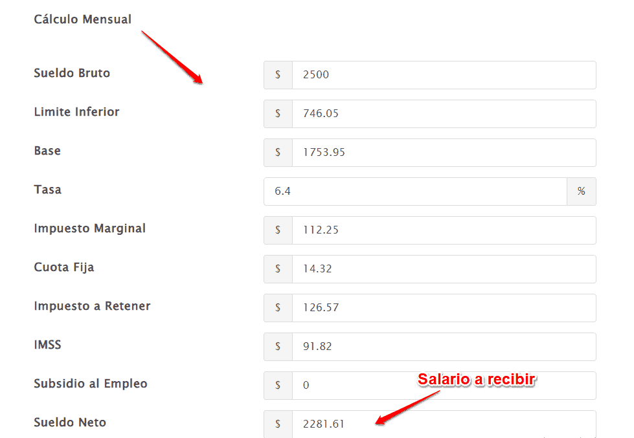This screenshot has height=438, width=634.
Task: Click the 'Base' label
Action: click(47, 151)
